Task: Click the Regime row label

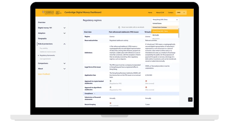Action: click(x=87, y=37)
